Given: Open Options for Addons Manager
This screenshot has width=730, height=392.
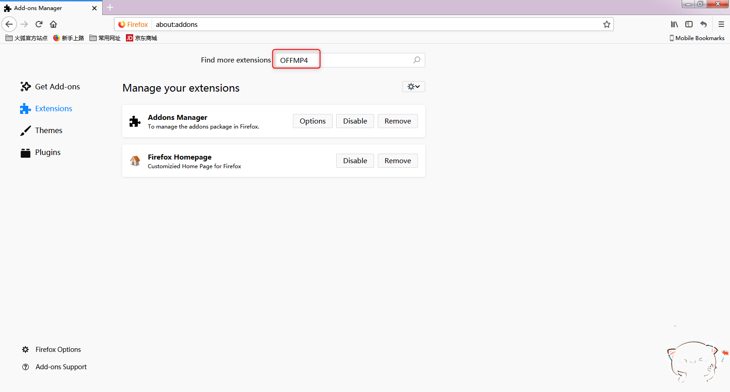Looking at the screenshot, I should (x=313, y=121).
